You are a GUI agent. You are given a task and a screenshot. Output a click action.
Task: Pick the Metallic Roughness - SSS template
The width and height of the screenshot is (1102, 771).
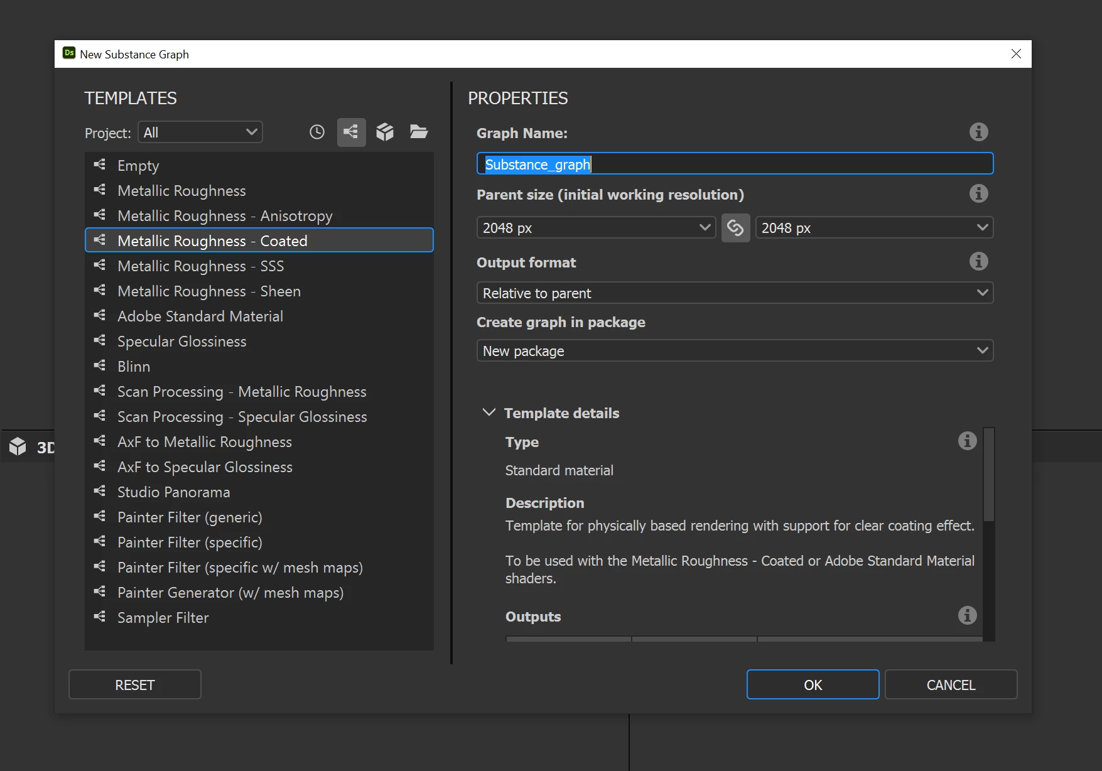(259, 266)
